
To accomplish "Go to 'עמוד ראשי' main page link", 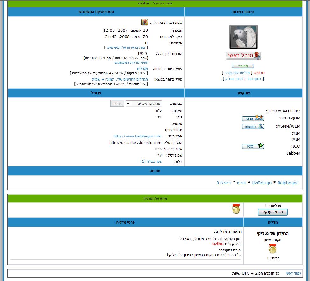I will [293, 273].
